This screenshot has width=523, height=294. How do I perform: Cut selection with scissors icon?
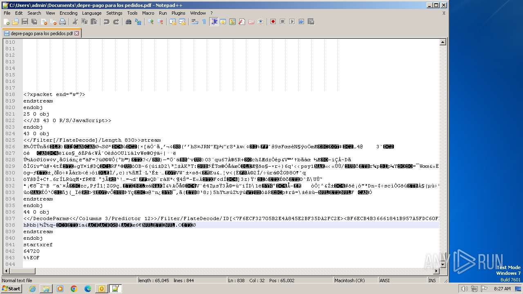75,22
